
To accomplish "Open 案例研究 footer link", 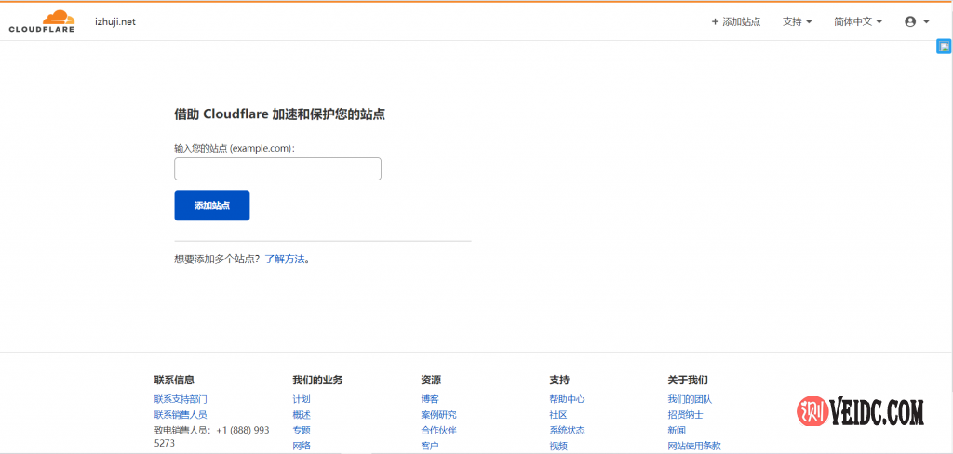I will [x=439, y=415].
